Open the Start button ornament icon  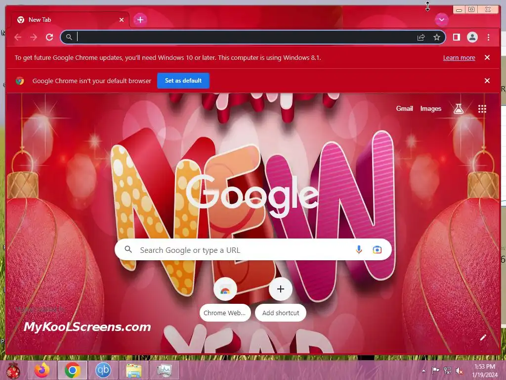[x=13, y=370]
